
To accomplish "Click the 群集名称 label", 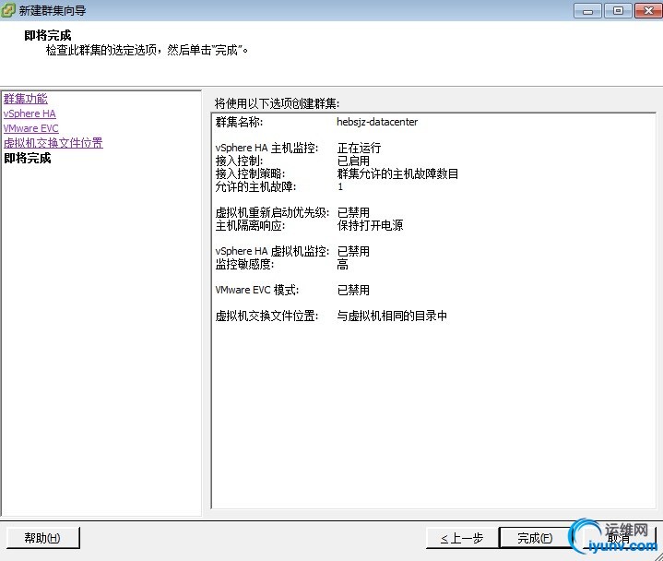I will click(239, 122).
